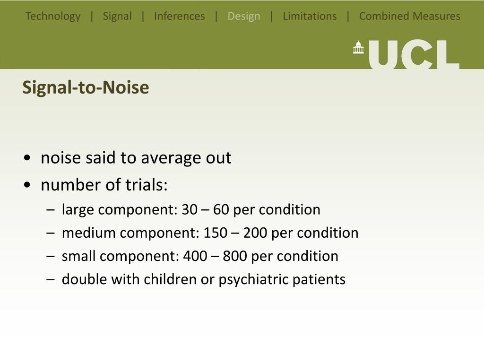
Task: Click the Signal-to-Noise slide title
Action: [x=86, y=87]
